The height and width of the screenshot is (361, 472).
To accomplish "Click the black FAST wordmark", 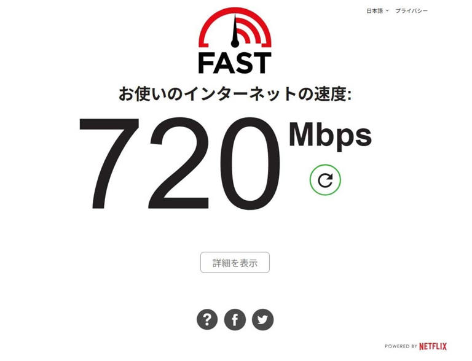I will tap(235, 63).
